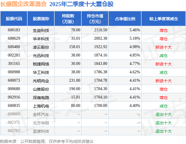The image size is (186, 144).
Task: Click stock name 华工科技
Action: (x=41, y=72)
